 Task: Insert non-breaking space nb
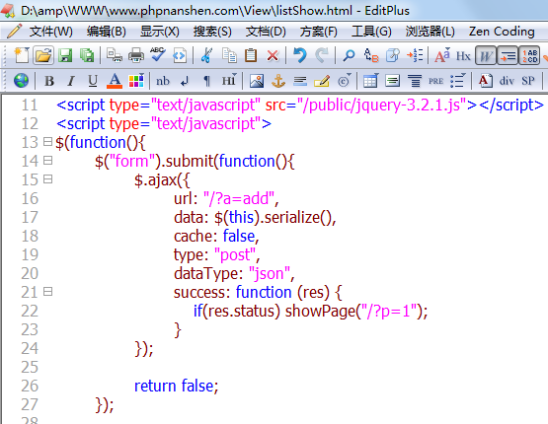pos(163,81)
